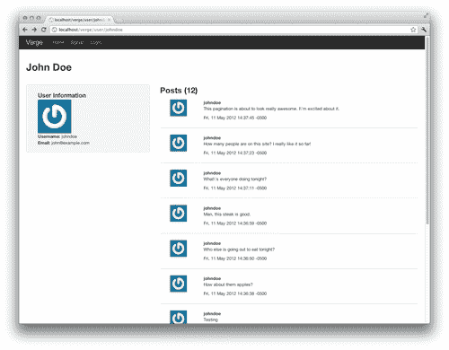Click the avatar beside 'How about them apples' post
The width and height of the screenshot is (449, 350).
179,284
